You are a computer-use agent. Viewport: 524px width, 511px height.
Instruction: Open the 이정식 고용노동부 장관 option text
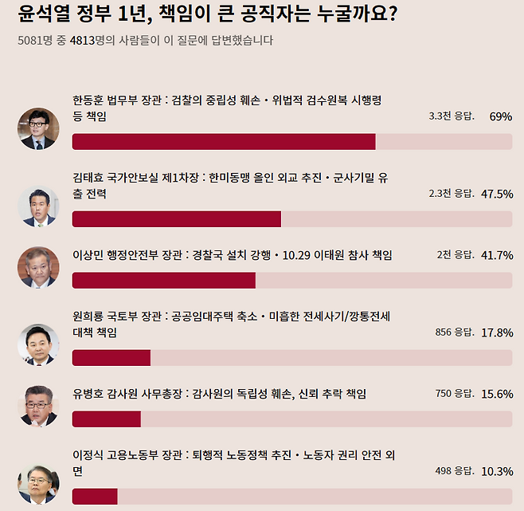(233, 463)
